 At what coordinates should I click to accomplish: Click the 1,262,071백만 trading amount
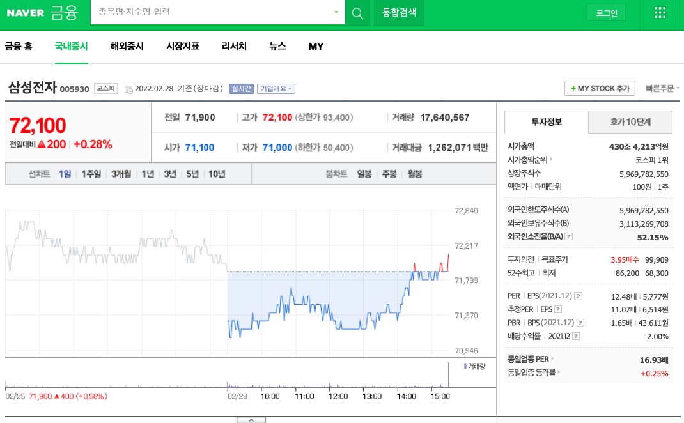[458, 148]
